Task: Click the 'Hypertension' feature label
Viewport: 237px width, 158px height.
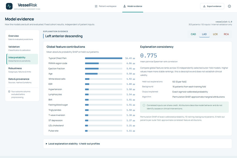Action: click(x=55, y=89)
